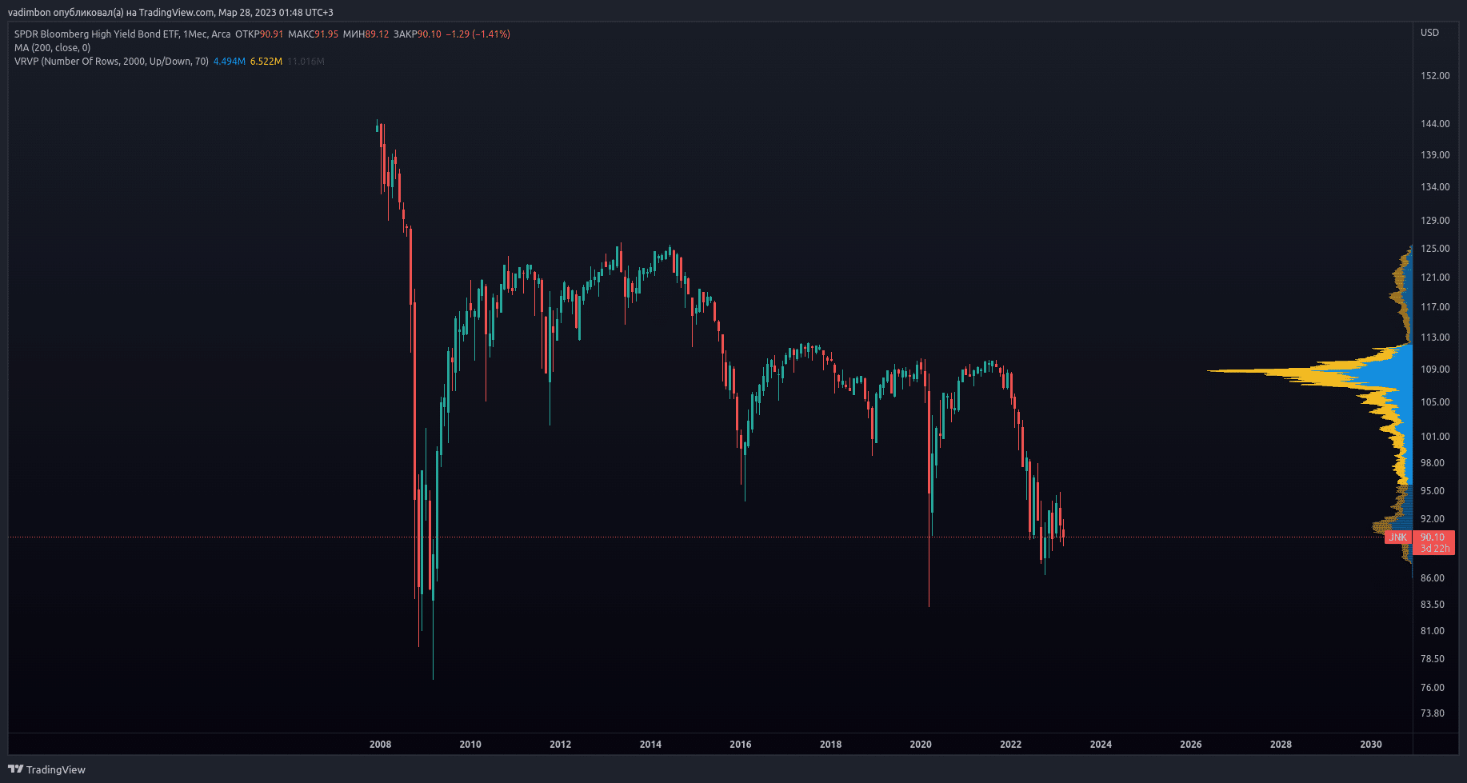Click the 73.80 label on the price axis
Screen dimensions: 1467x783
tap(1432, 713)
